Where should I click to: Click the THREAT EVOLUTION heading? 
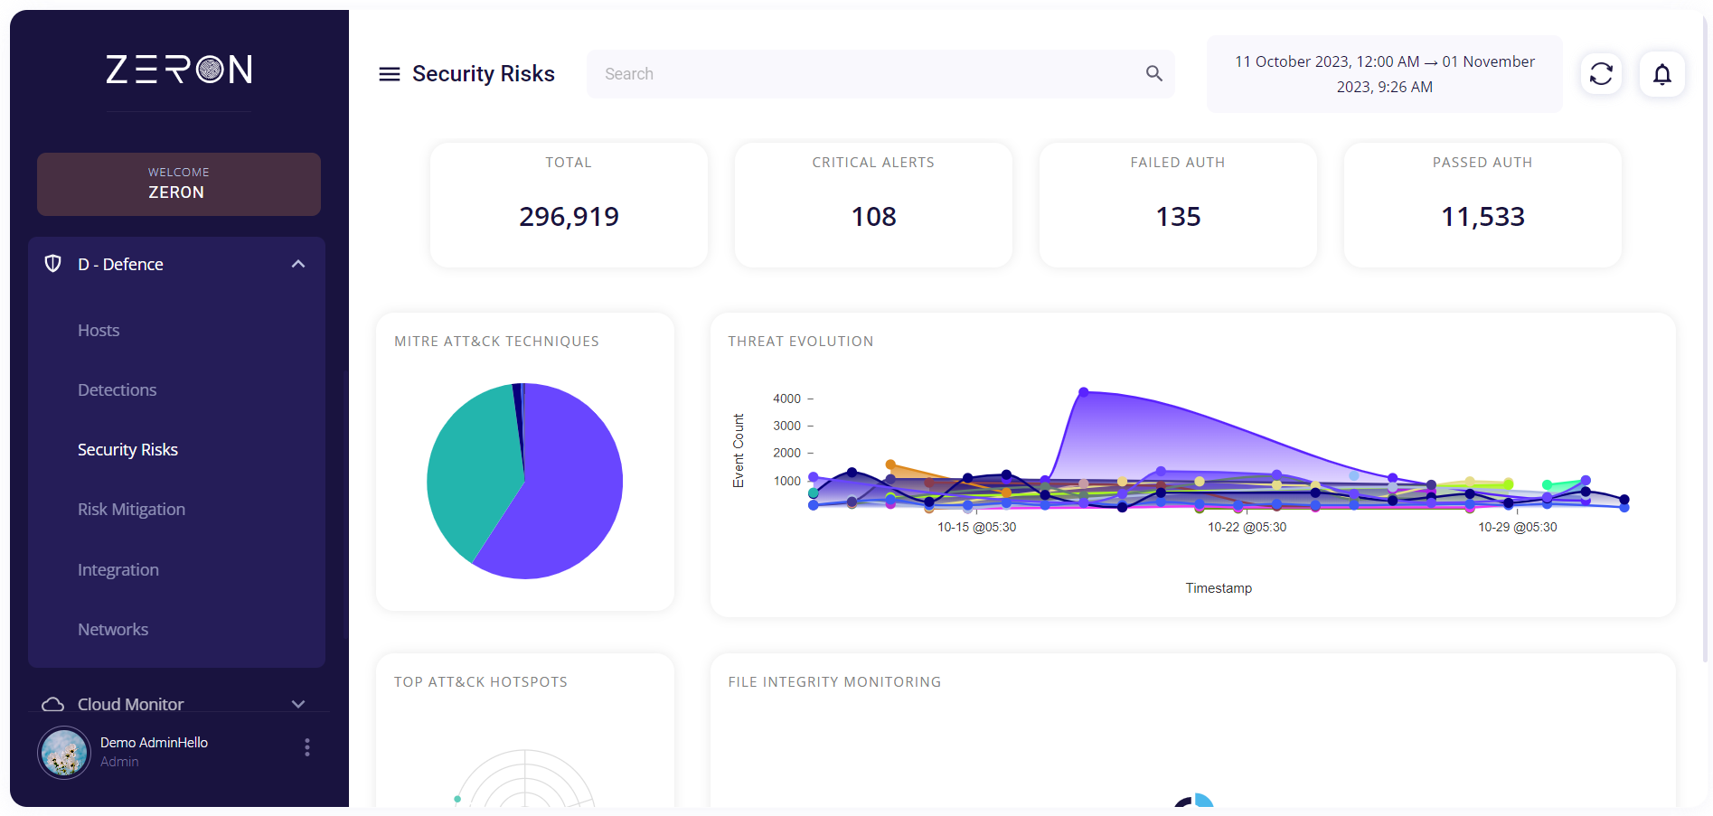pos(801,342)
